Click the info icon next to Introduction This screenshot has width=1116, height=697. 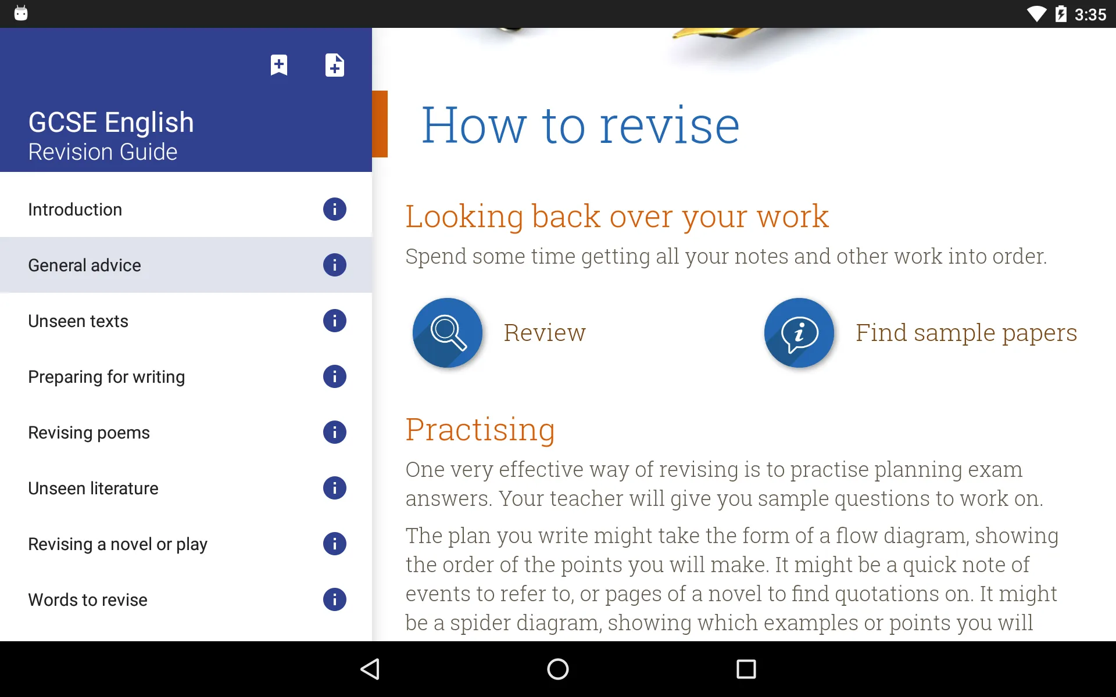pos(335,209)
